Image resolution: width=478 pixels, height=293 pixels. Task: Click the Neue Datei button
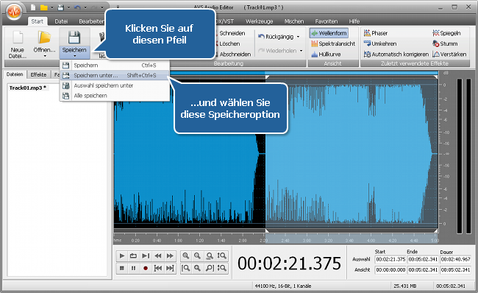[18, 44]
